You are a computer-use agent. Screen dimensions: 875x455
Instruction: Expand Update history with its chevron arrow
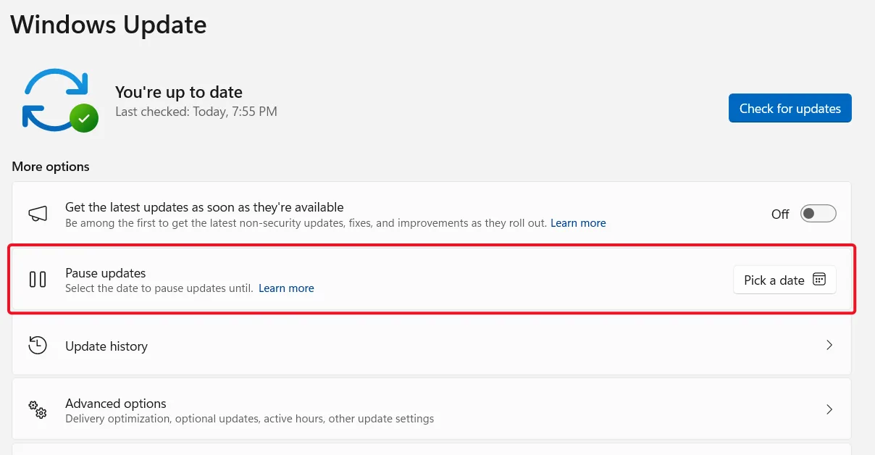coord(829,346)
